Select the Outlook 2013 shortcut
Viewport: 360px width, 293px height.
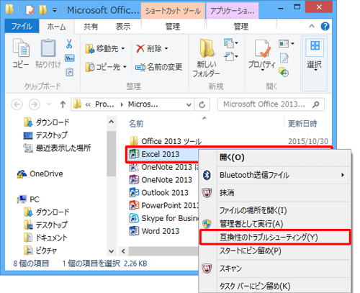click(x=159, y=193)
